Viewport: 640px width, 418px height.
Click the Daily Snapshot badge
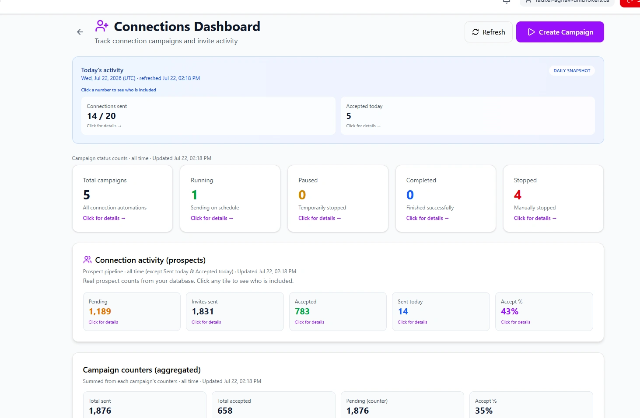[572, 70]
